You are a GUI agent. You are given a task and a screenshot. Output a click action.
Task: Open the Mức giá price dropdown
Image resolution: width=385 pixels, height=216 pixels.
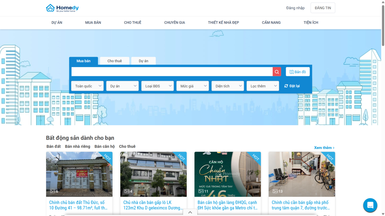pyautogui.click(x=193, y=86)
